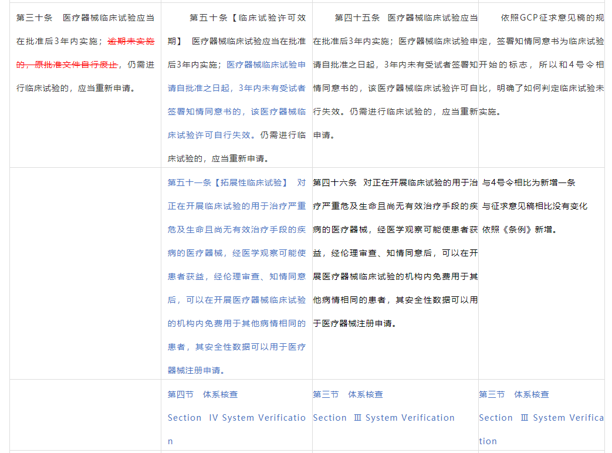Click the 第三十条 article heading
This screenshot has width=612, height=453.
pyautogui.click(x=34, y=18)
